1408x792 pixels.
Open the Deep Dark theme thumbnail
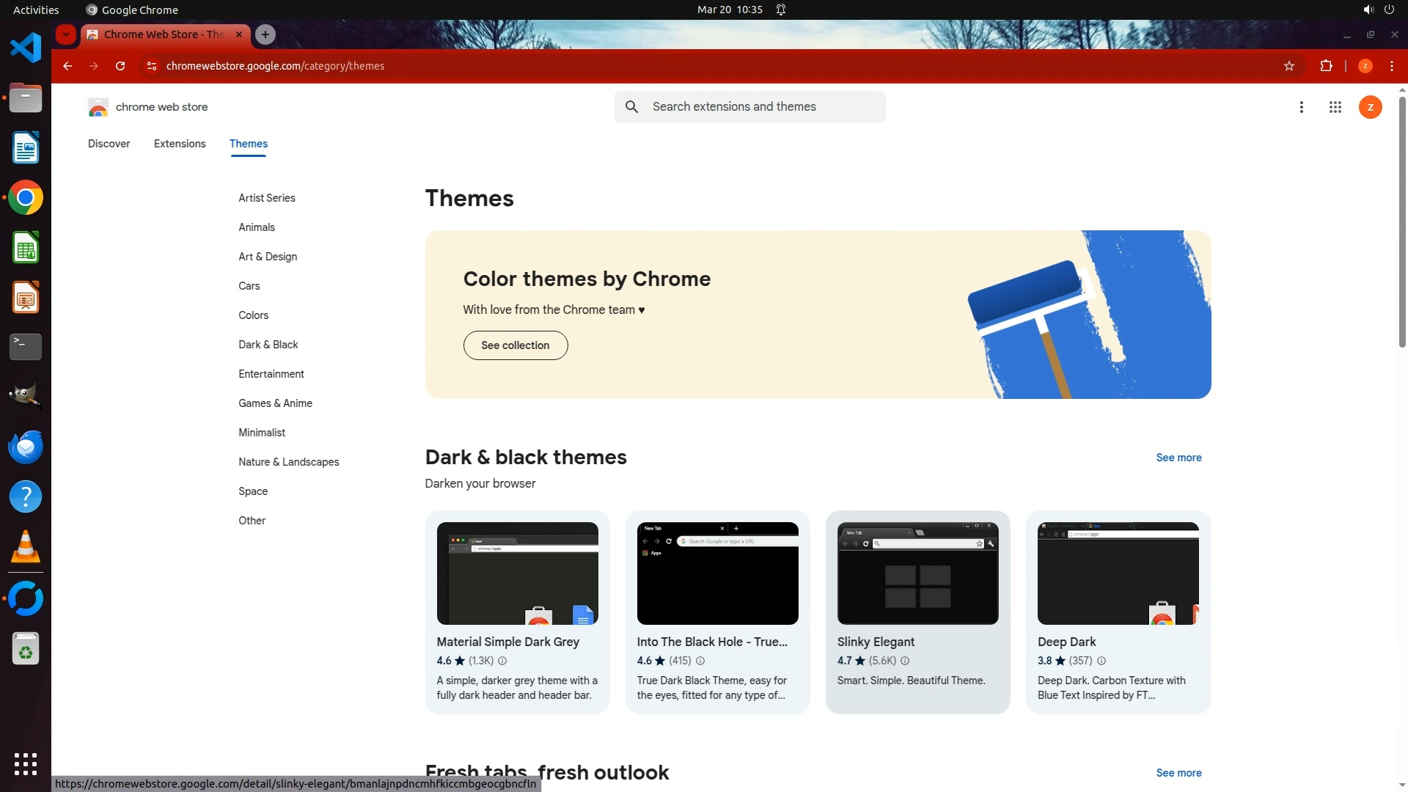[x=1118, y=573]
